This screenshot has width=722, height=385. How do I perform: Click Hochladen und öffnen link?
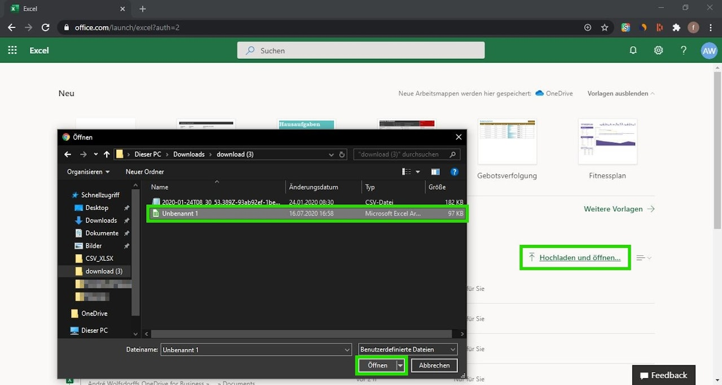click(x=580, y=257)
